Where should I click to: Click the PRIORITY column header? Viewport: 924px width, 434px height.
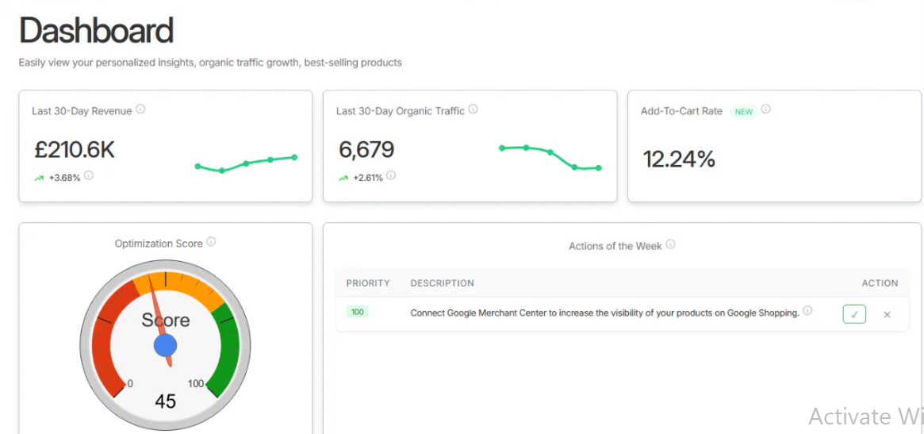368,283
